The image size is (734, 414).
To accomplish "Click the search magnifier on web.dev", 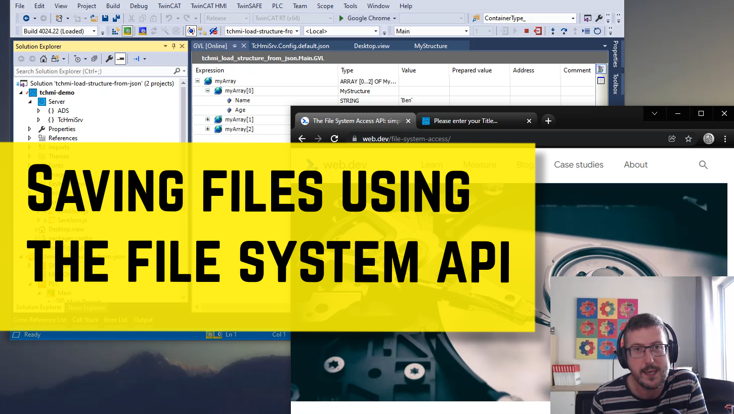I will point(703,164).
